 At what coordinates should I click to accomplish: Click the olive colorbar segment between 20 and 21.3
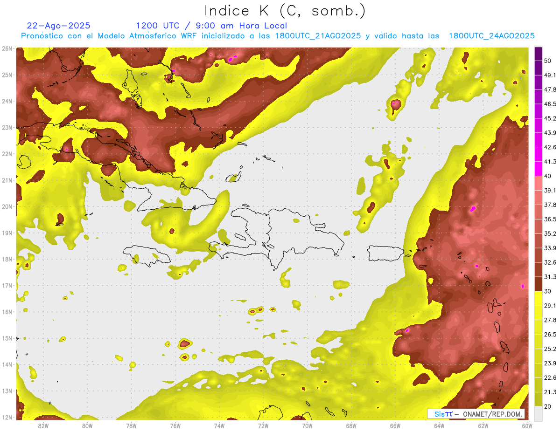click(x=538, y=399)
